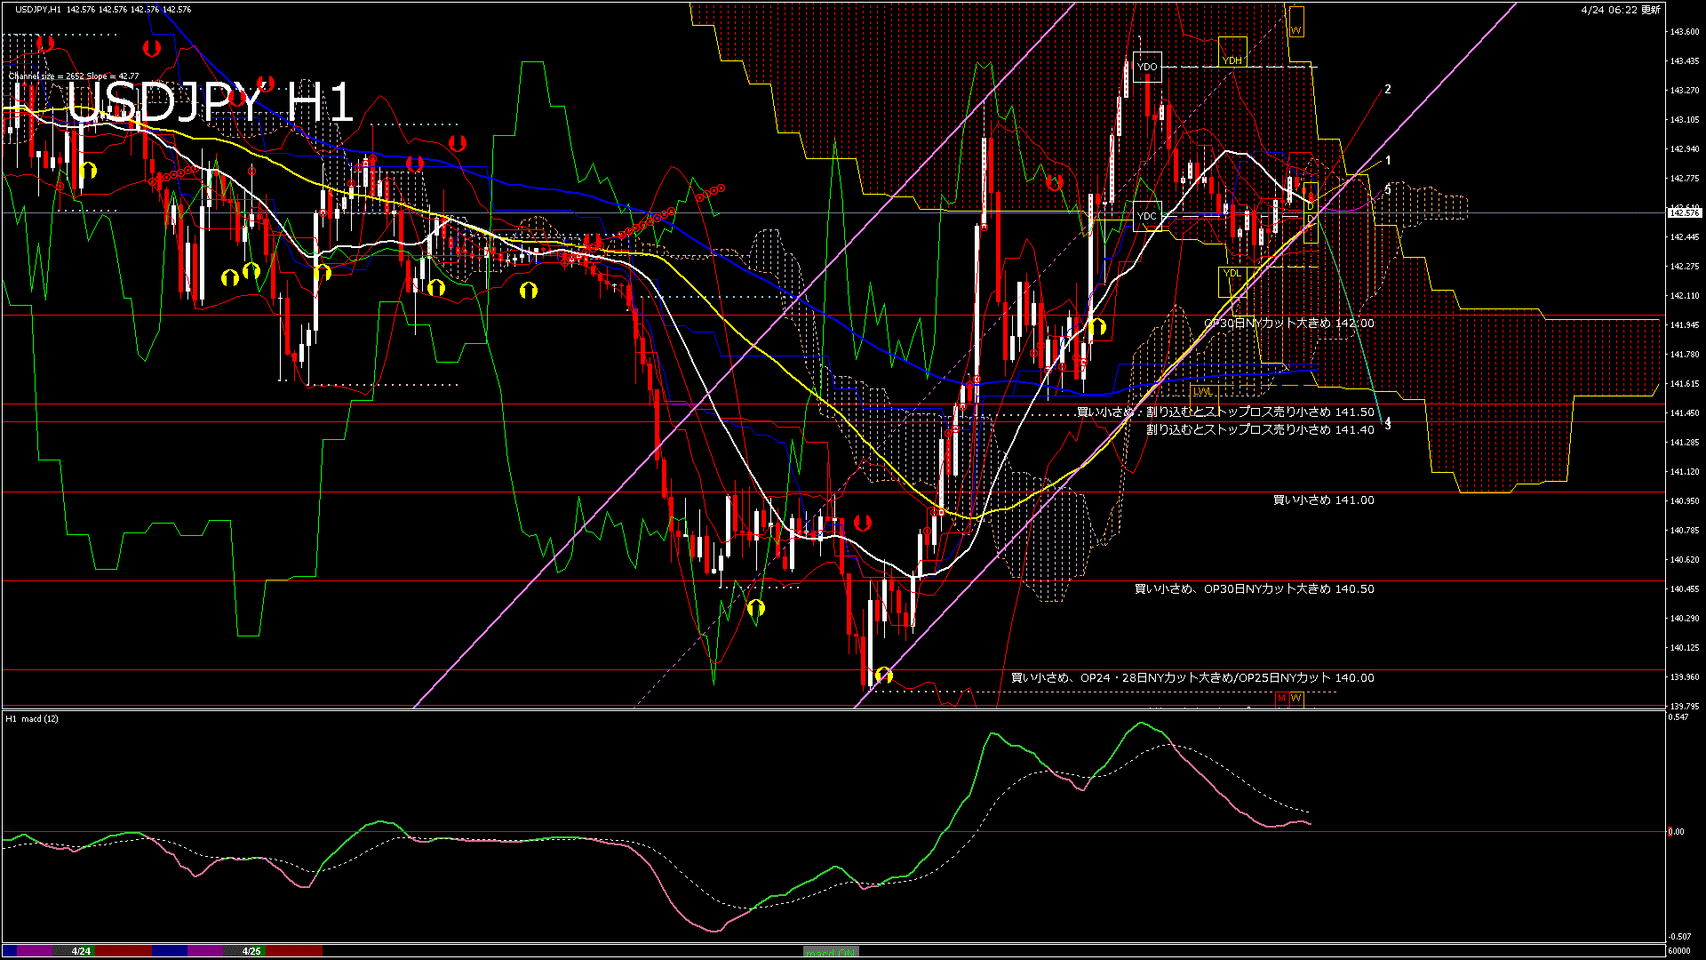Click the YDO price label box
The image size is (1706, 960).
click(x=1147, y=67)
